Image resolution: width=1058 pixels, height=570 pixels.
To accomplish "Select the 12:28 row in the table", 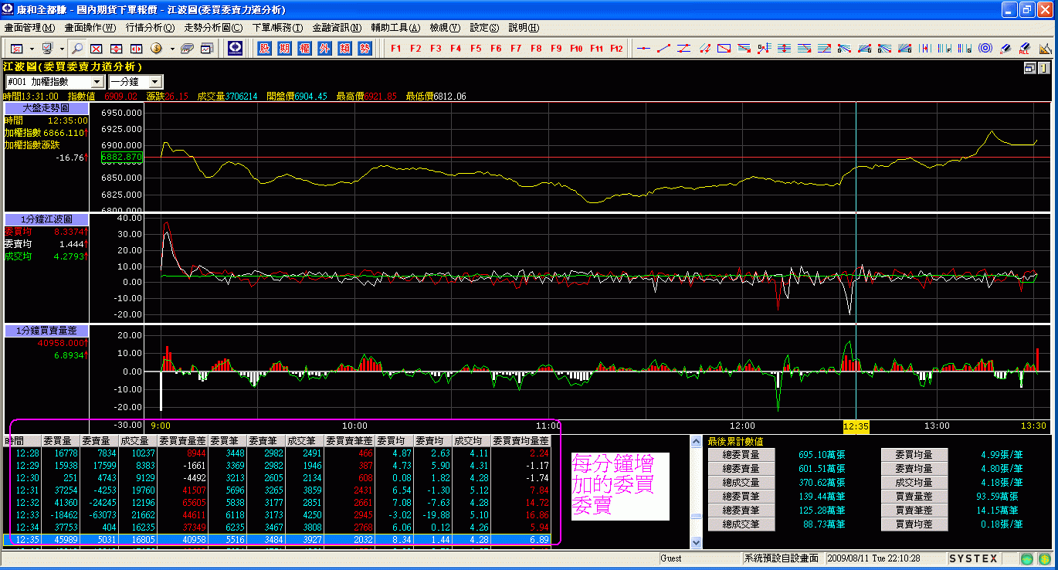I will [x=279, y=453].
